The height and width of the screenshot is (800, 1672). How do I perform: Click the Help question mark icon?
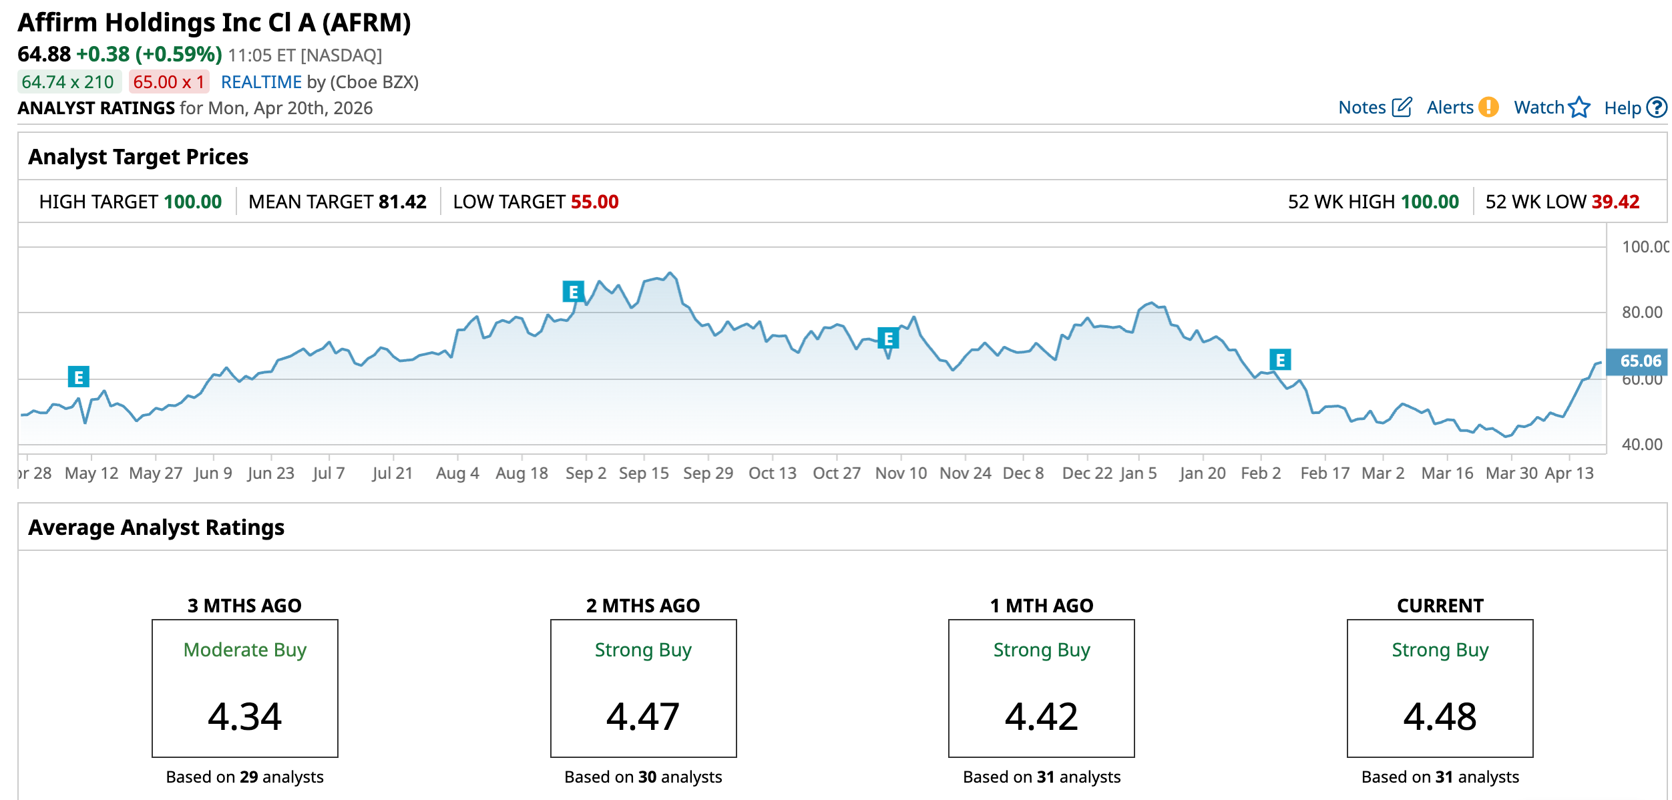pyautogui.click(x=1656, y=108)
